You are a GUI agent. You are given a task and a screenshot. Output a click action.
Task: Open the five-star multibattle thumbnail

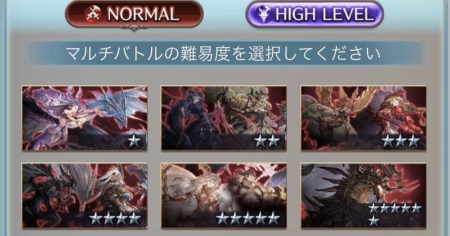(224, 196)
